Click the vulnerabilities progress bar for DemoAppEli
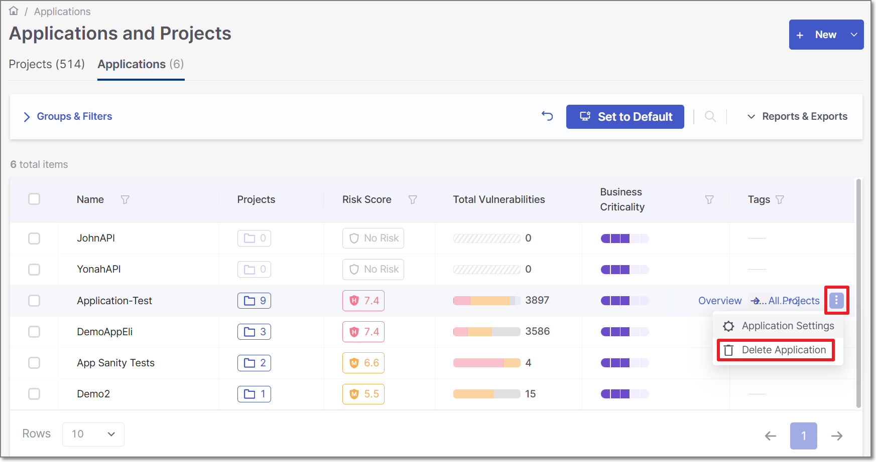 (486, 331)
